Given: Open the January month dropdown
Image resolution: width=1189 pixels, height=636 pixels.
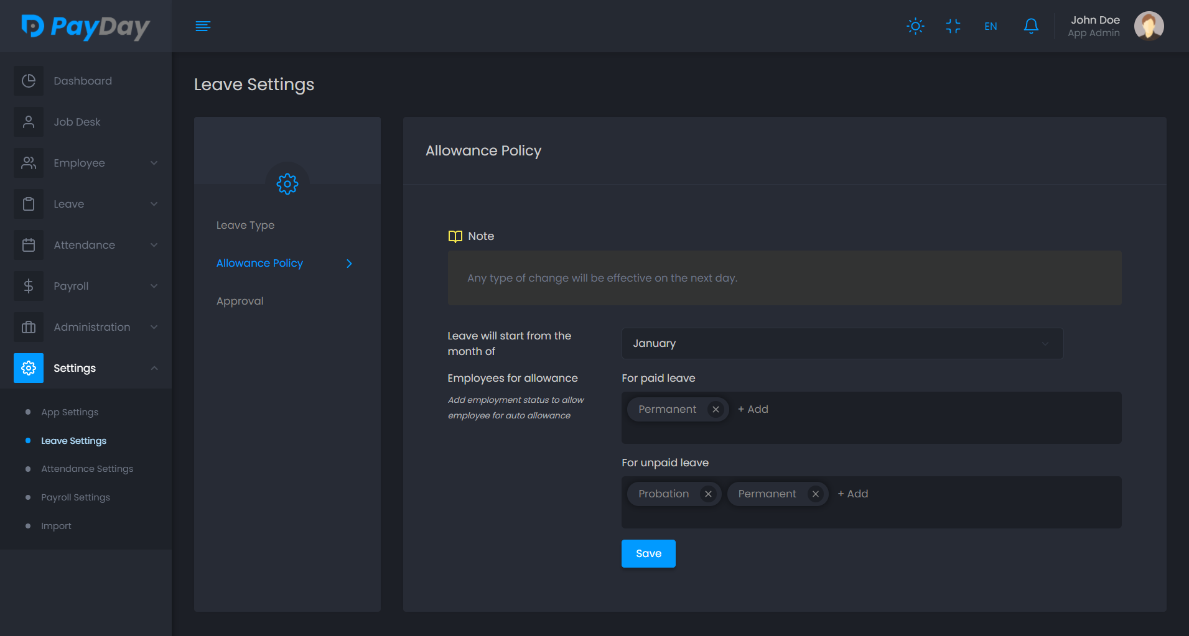Looking at the screenshot, I should tap(842, 343).
